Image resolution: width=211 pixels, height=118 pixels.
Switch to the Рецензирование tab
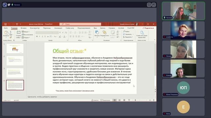[84, 28]
